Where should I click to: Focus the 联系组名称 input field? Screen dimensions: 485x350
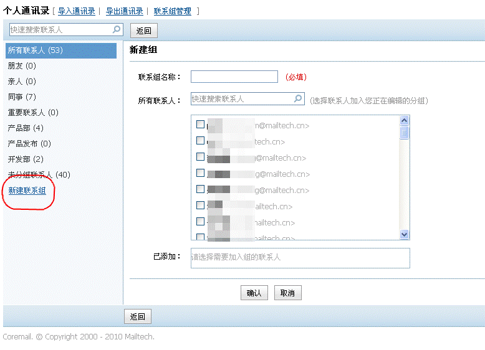(x=234, y=77)
